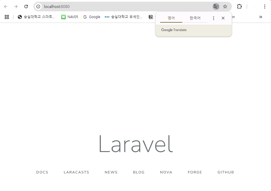Open the 숭실대학교 스마트 bookmark
The width and height of the screenshot is (271, 191).
36,17
